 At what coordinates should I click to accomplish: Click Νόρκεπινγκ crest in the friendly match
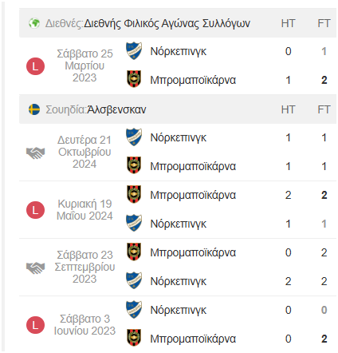pos(134,51)
